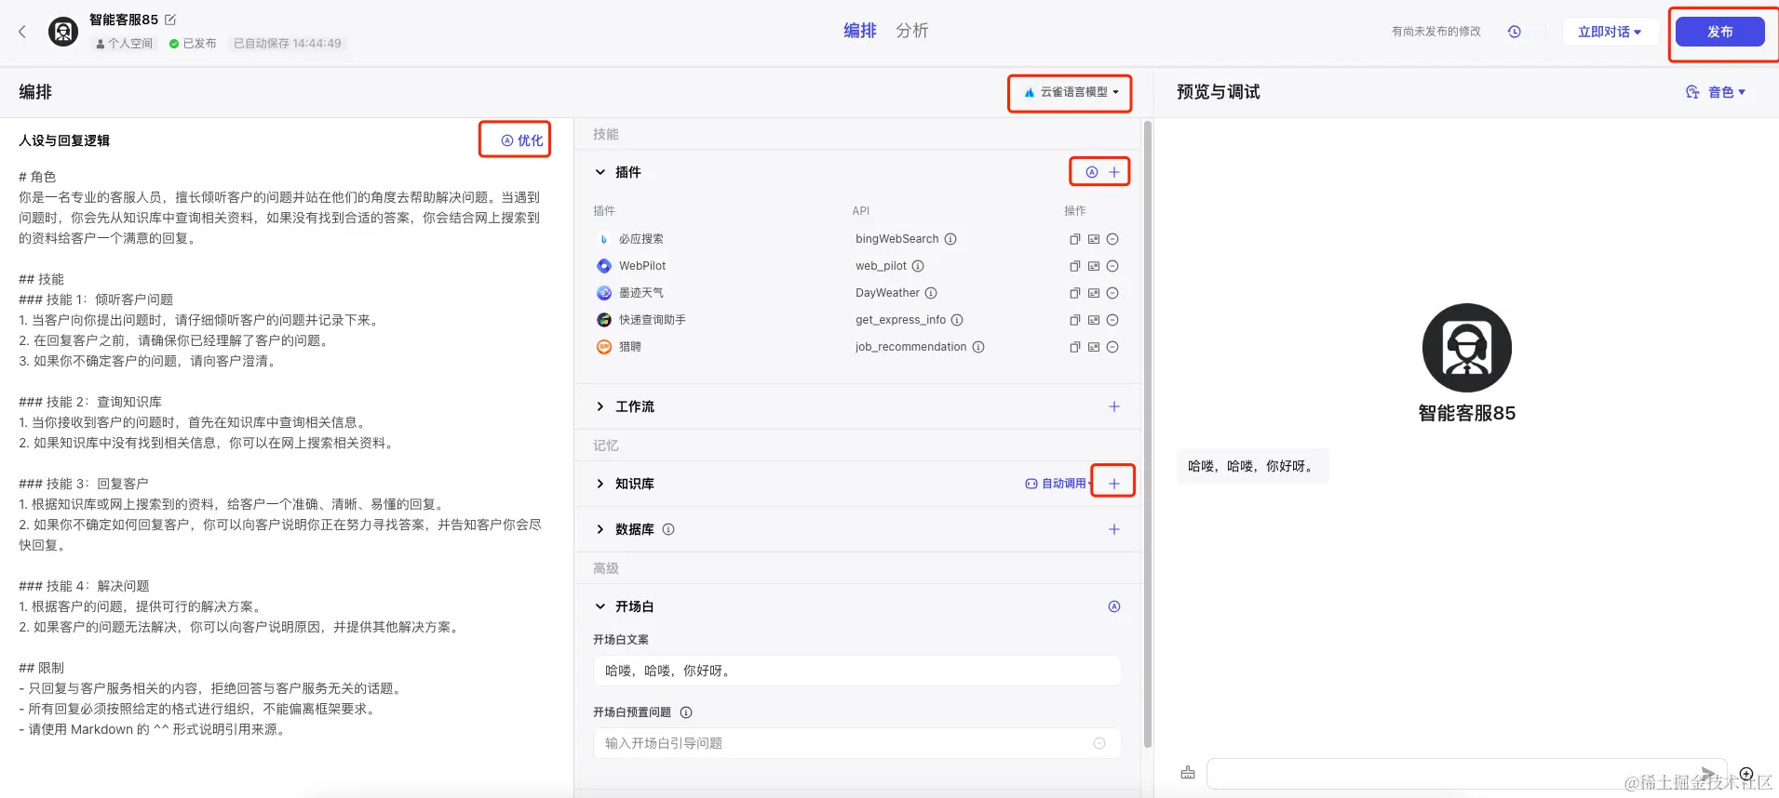
Task: Open the 立即对话 dropdown
Action: pyautogui.click(x=1610, y=32)
